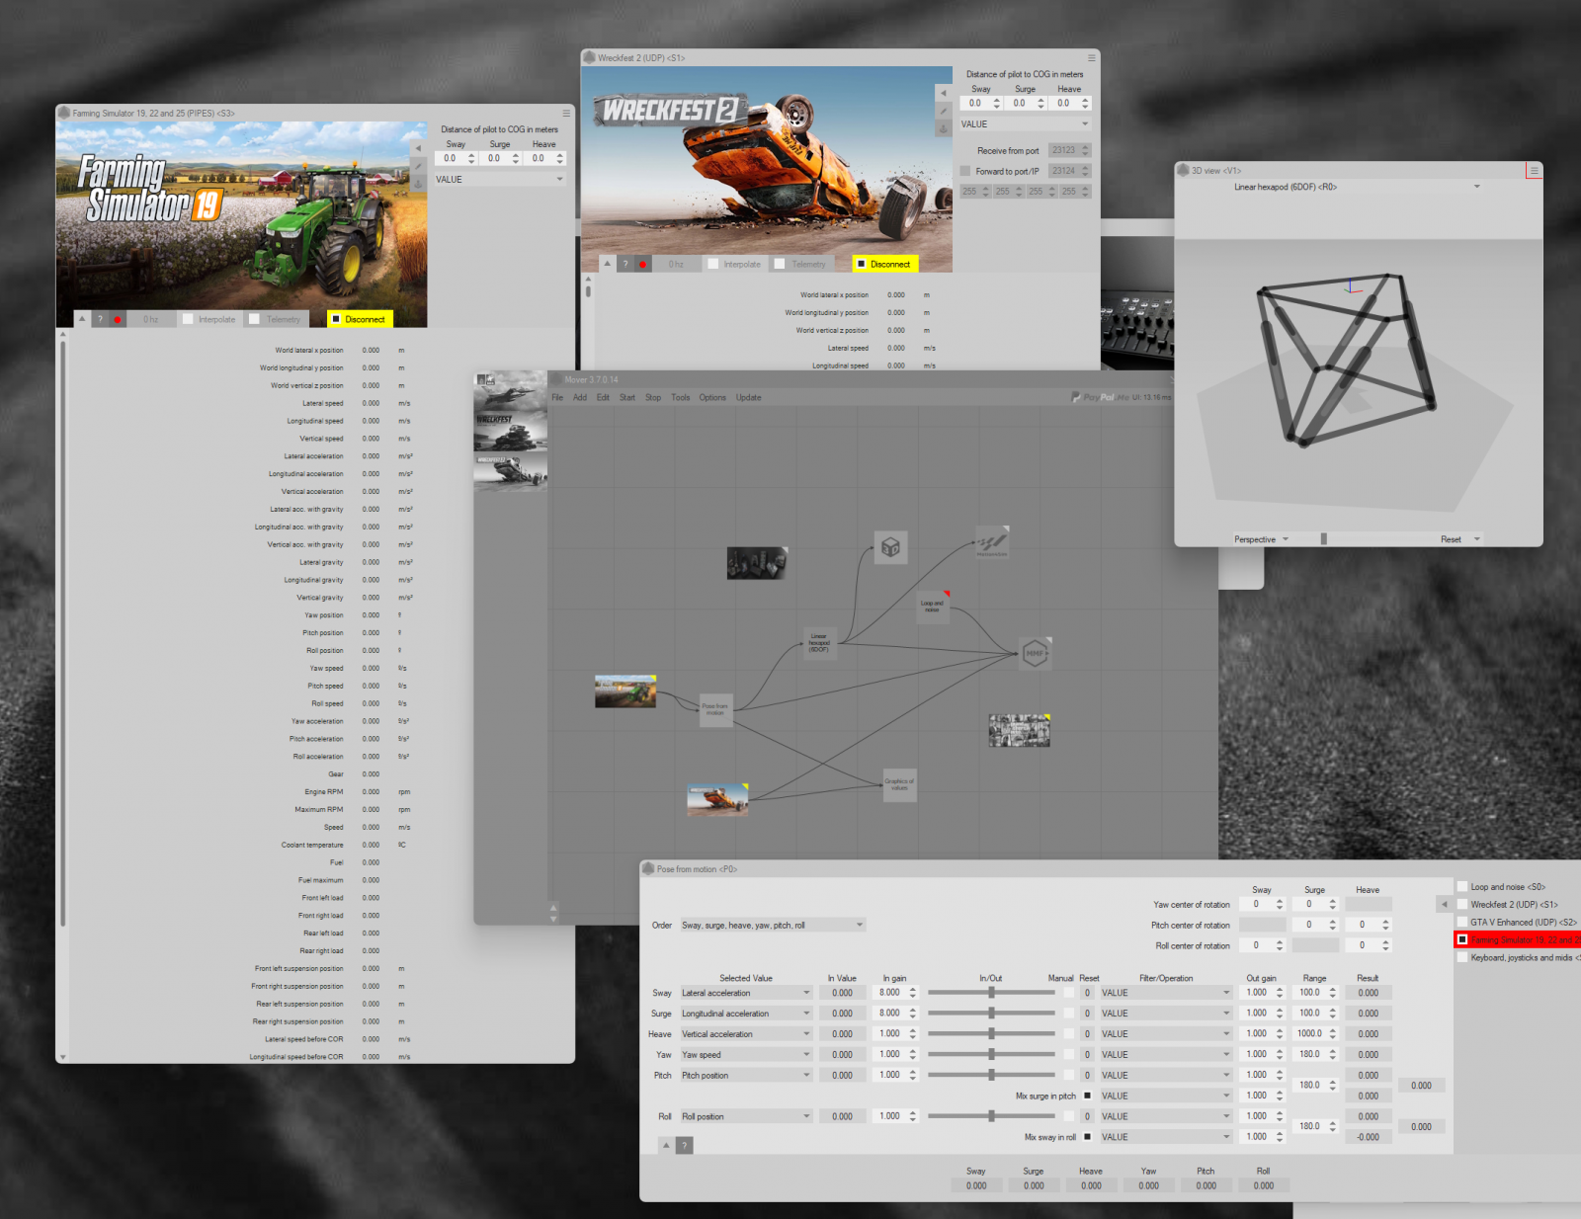1581x1219 pixels.
Task: Toggle Mix surge in pitch checkbox
Action: coord(1087,1096)
